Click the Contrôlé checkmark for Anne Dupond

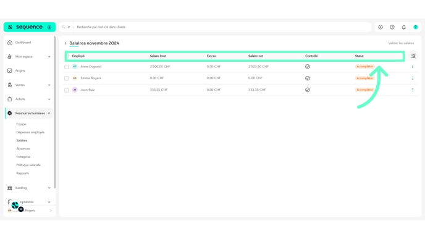[308, 67]
